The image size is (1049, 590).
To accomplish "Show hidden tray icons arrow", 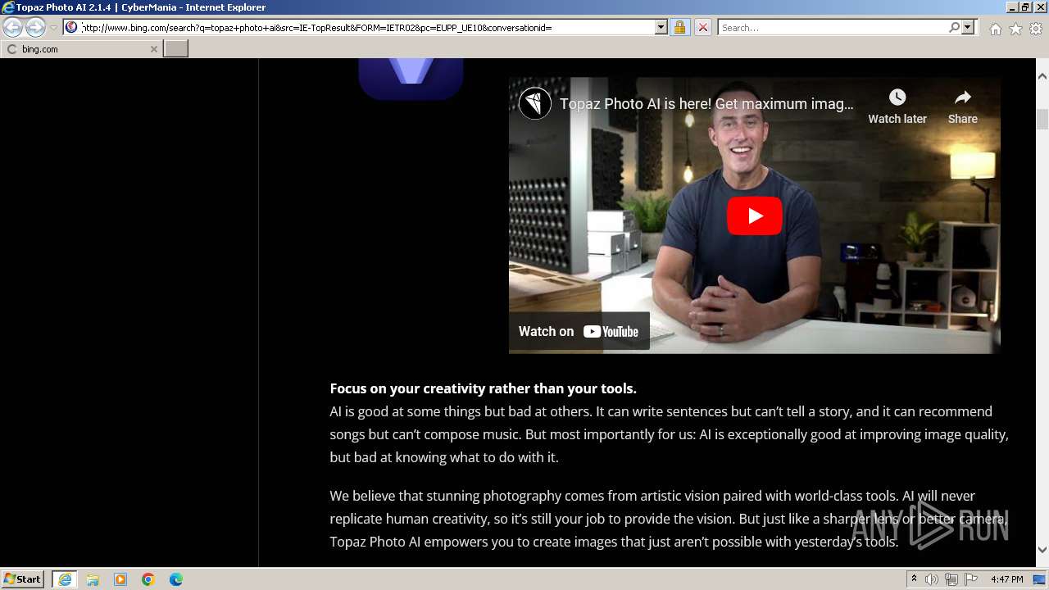I will [x=914, y=579].
